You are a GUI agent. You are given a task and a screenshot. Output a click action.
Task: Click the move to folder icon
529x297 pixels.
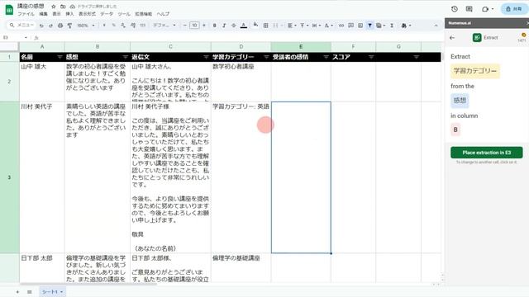63,7
